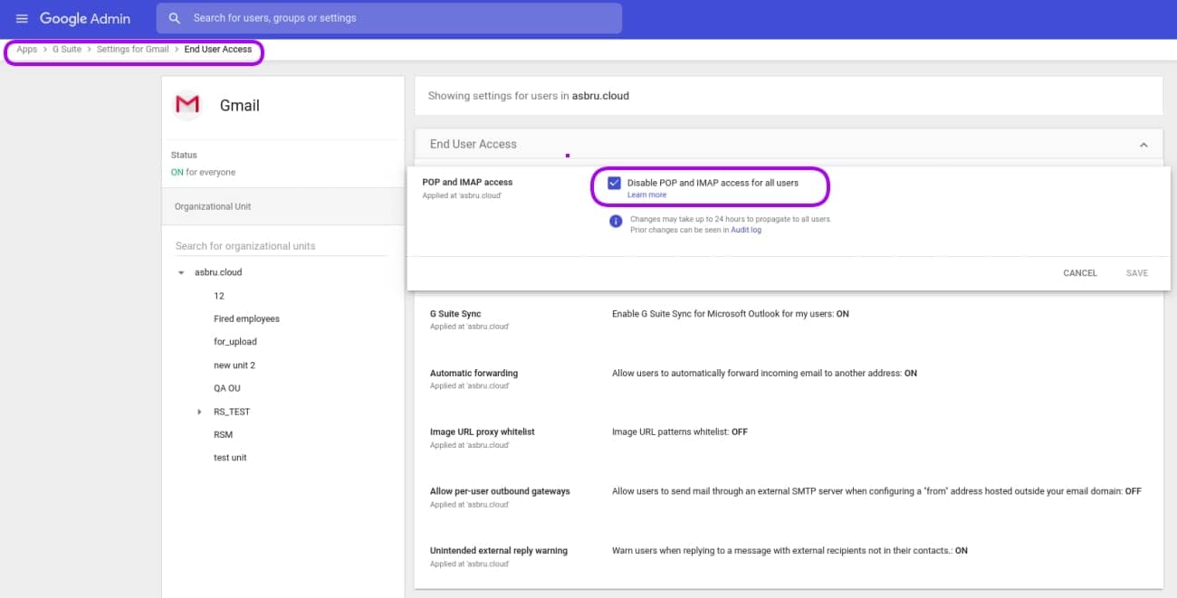Expand the RS_TEST organizational unit
The width and height of the screenshot is (1177, 598).
[199, 411]
